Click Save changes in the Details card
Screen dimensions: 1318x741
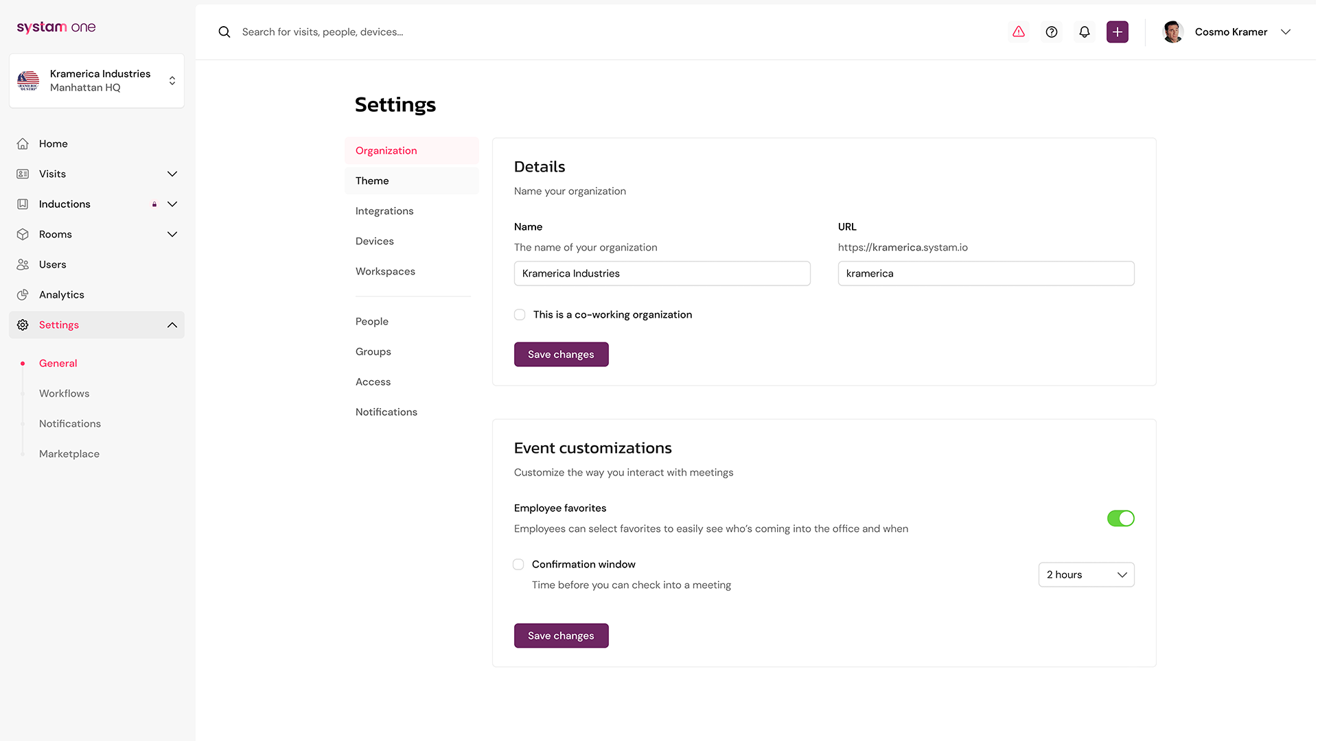[561, 354]
